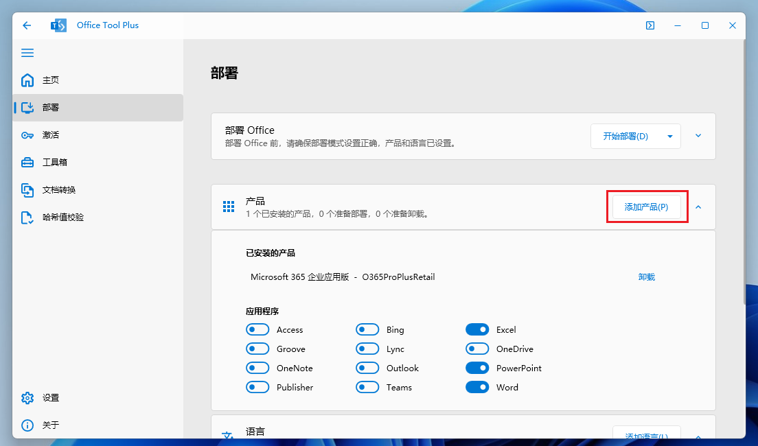
Task: Switch to 文档转换 page
Action: tap(98, 190)
